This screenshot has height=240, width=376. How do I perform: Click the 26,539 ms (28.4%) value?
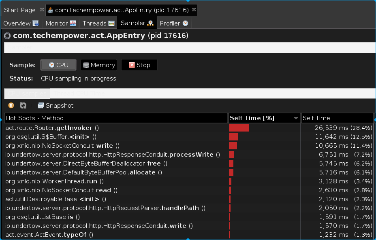[344, 128]
